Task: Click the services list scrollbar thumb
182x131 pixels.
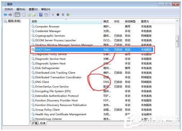Action: pyautogui.click(x=177, y=41)
